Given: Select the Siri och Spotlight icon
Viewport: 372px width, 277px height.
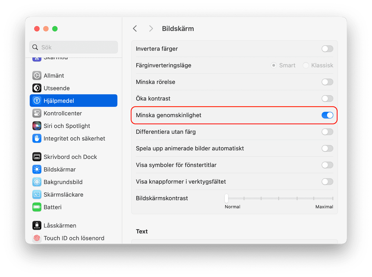Looking at the screenshot, I should pos(37,126).
